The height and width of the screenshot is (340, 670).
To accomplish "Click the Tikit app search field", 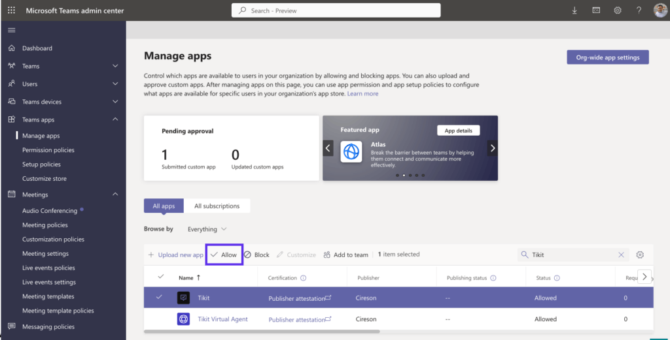I will (x=573, y=255).
